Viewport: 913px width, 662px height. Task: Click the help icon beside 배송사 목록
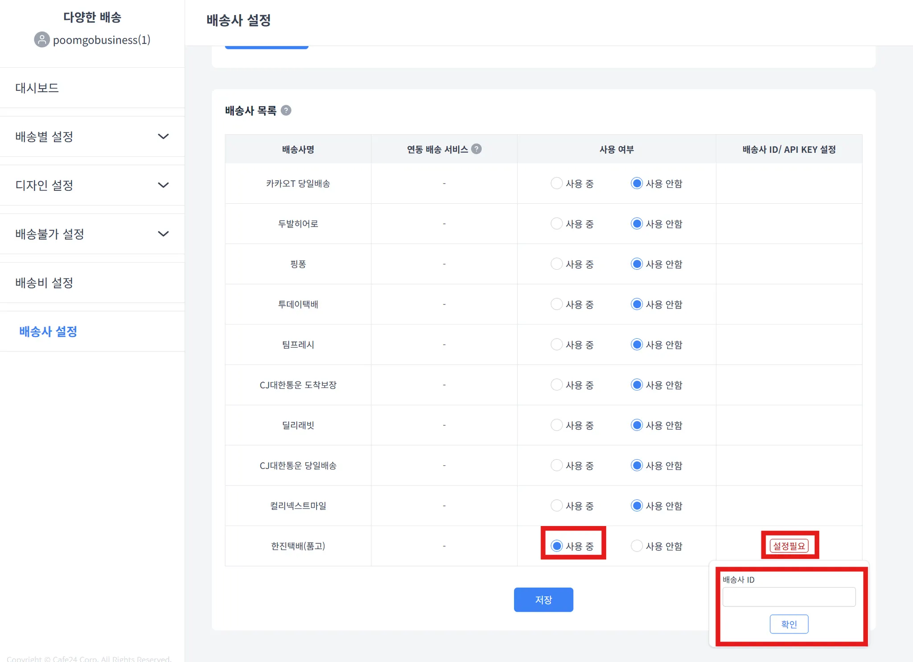coord(286,110)
